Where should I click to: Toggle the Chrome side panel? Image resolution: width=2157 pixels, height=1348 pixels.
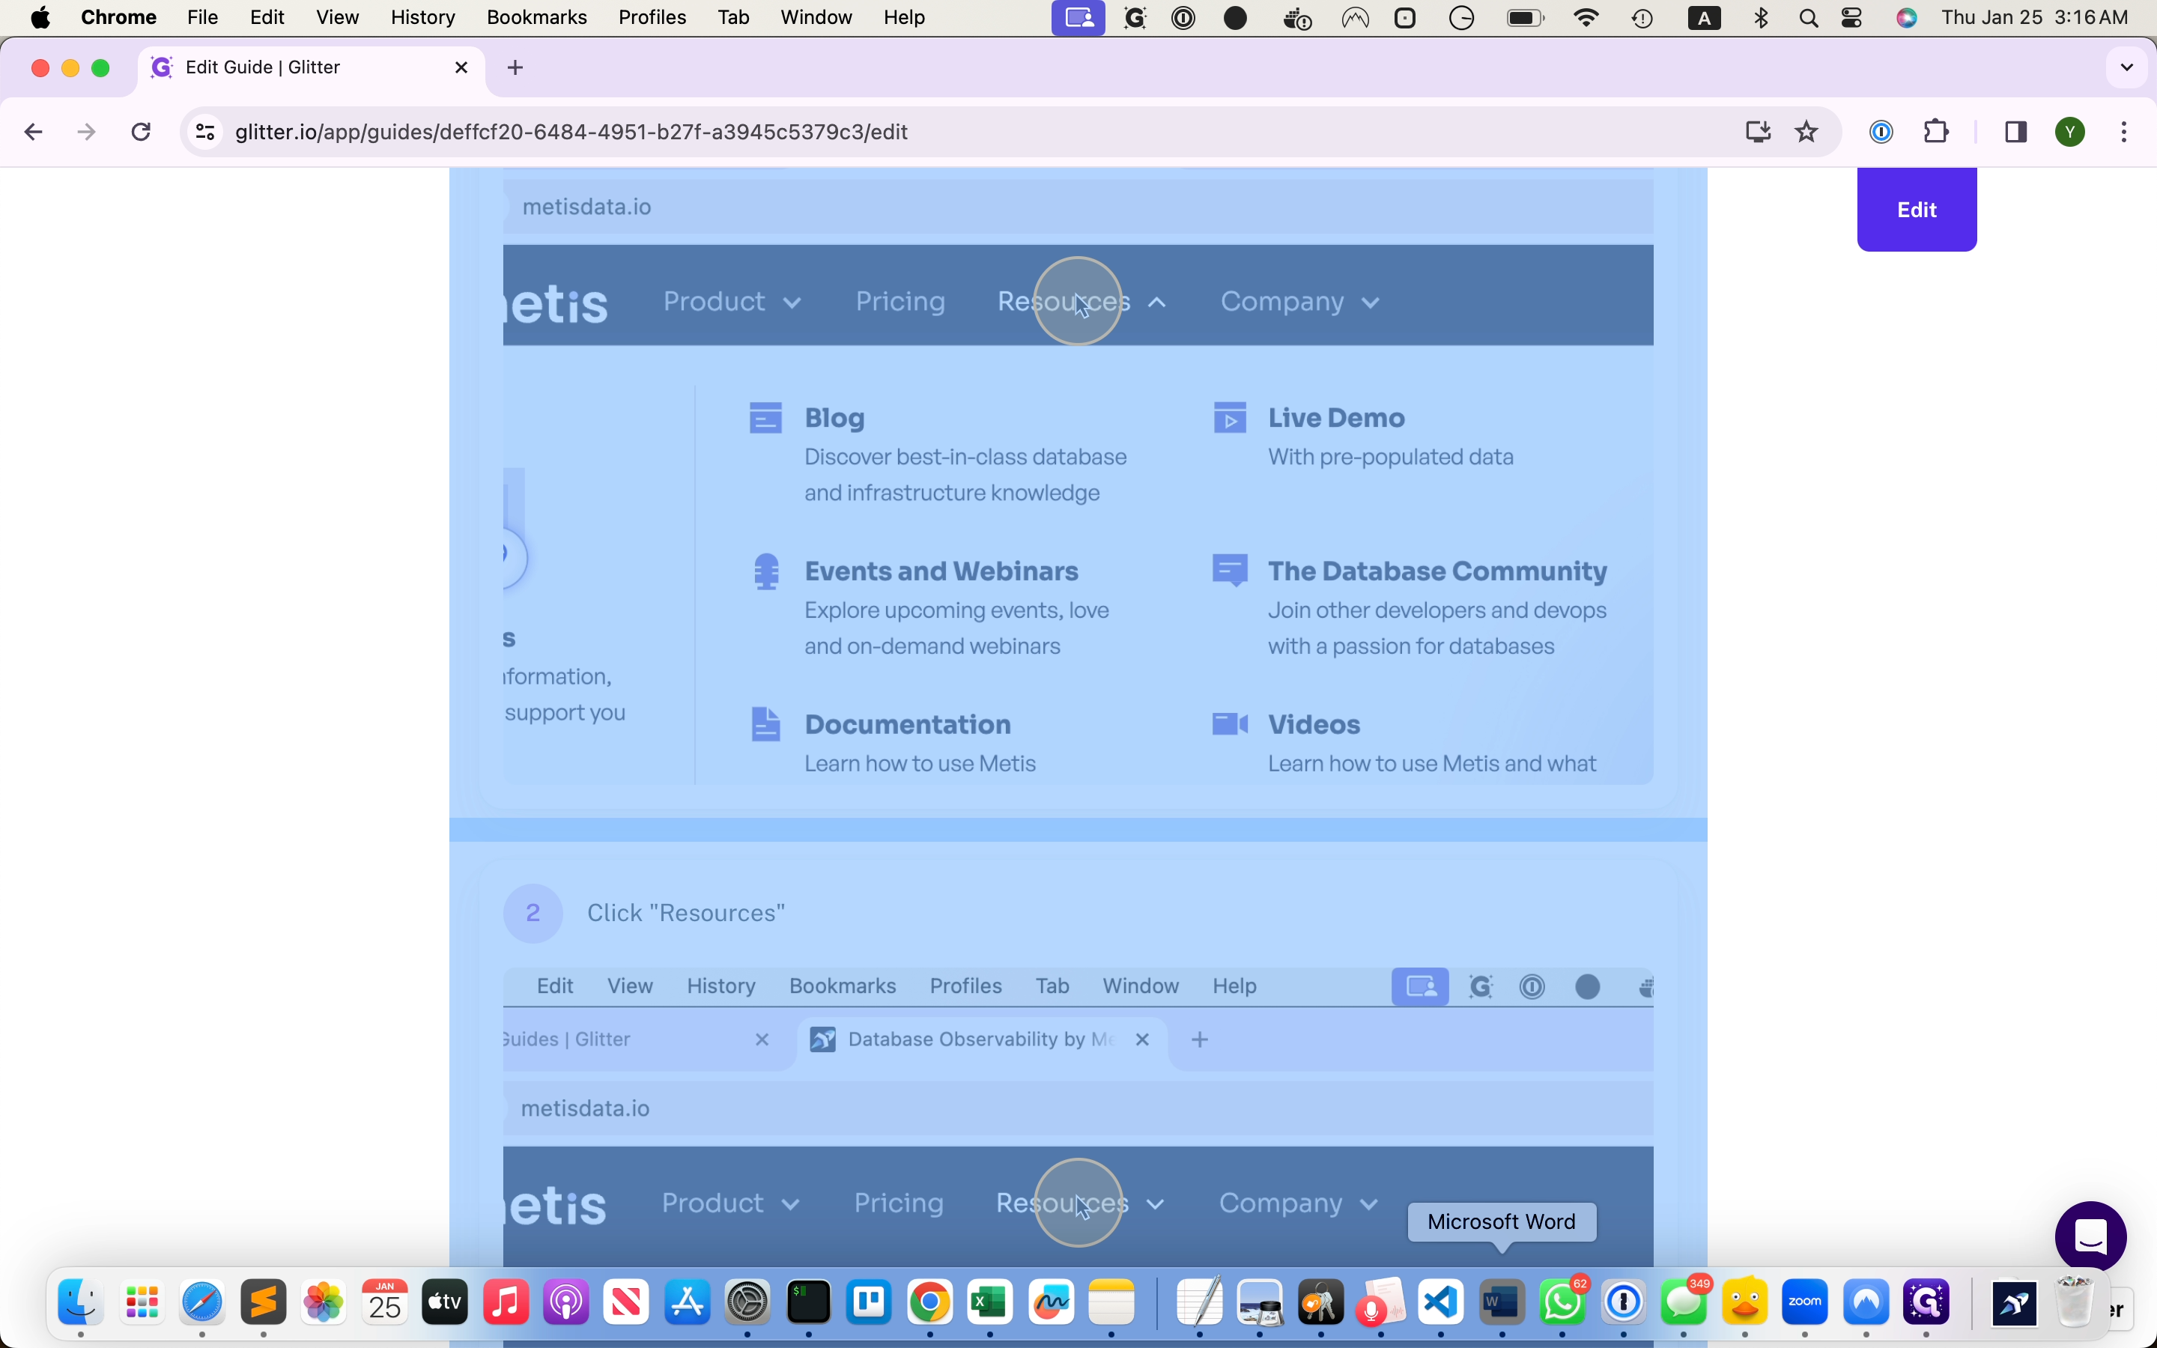2017,133
